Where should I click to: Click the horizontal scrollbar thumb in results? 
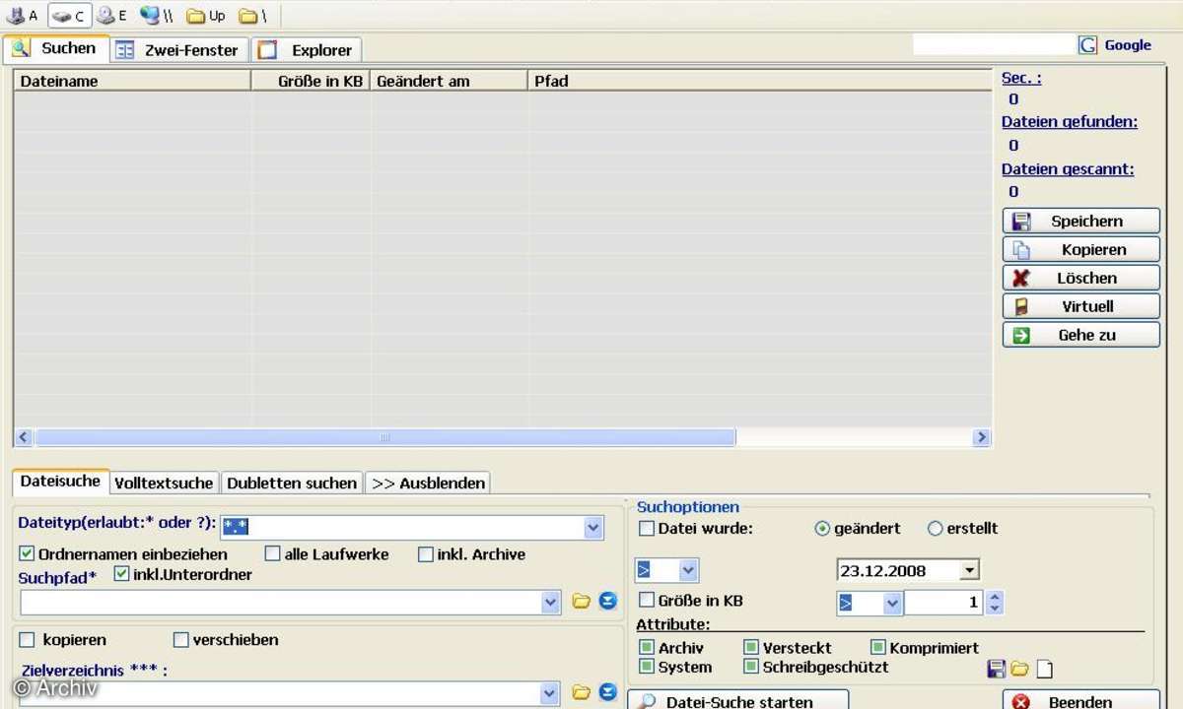coord(385,437)
